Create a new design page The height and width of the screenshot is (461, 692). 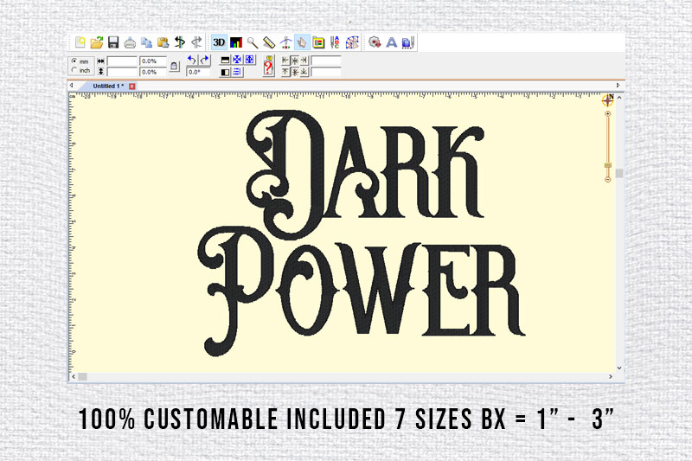(80, 42)
